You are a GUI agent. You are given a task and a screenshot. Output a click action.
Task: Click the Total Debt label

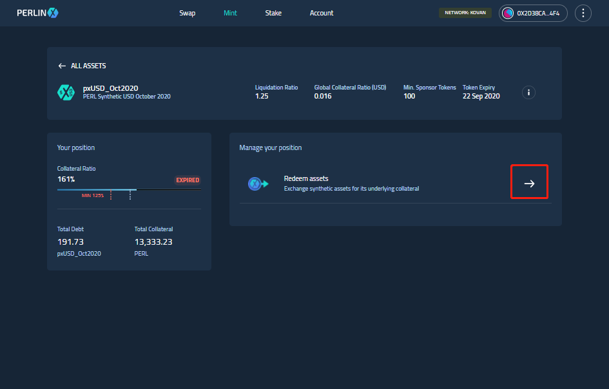pyautogui.click(x=70, y=229)
